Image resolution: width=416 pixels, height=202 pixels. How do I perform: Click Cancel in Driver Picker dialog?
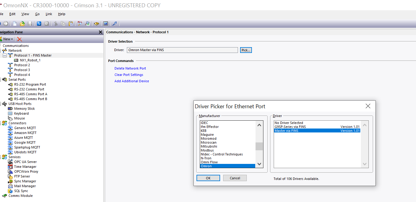[x=235, y=178]
